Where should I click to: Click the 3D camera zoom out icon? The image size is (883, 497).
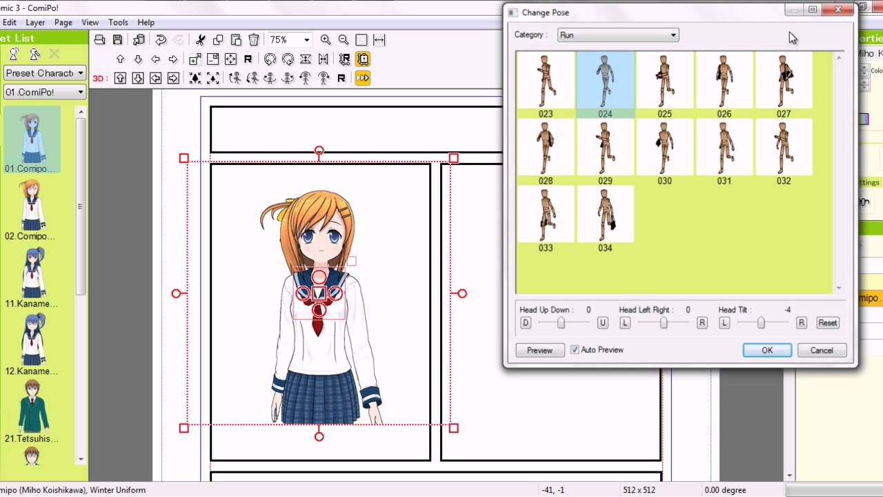pyautogui.click(x=213, y=79)
